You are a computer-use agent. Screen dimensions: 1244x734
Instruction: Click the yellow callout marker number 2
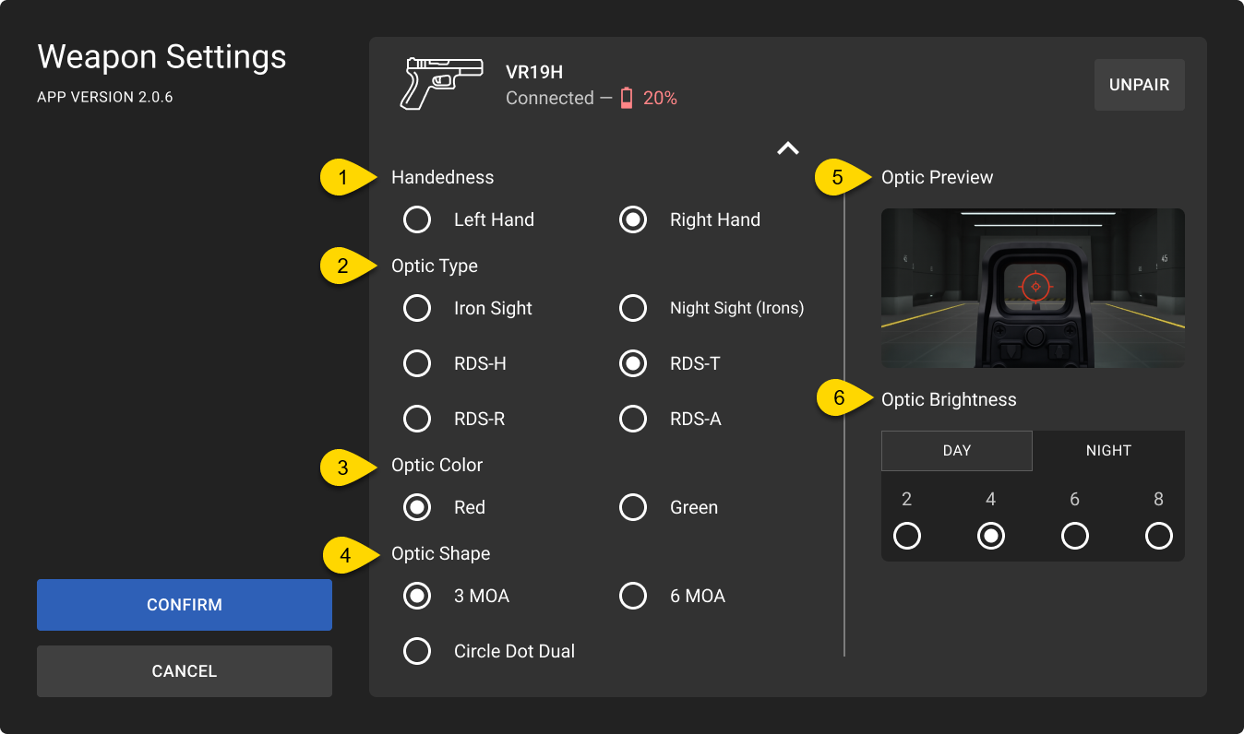343,266
